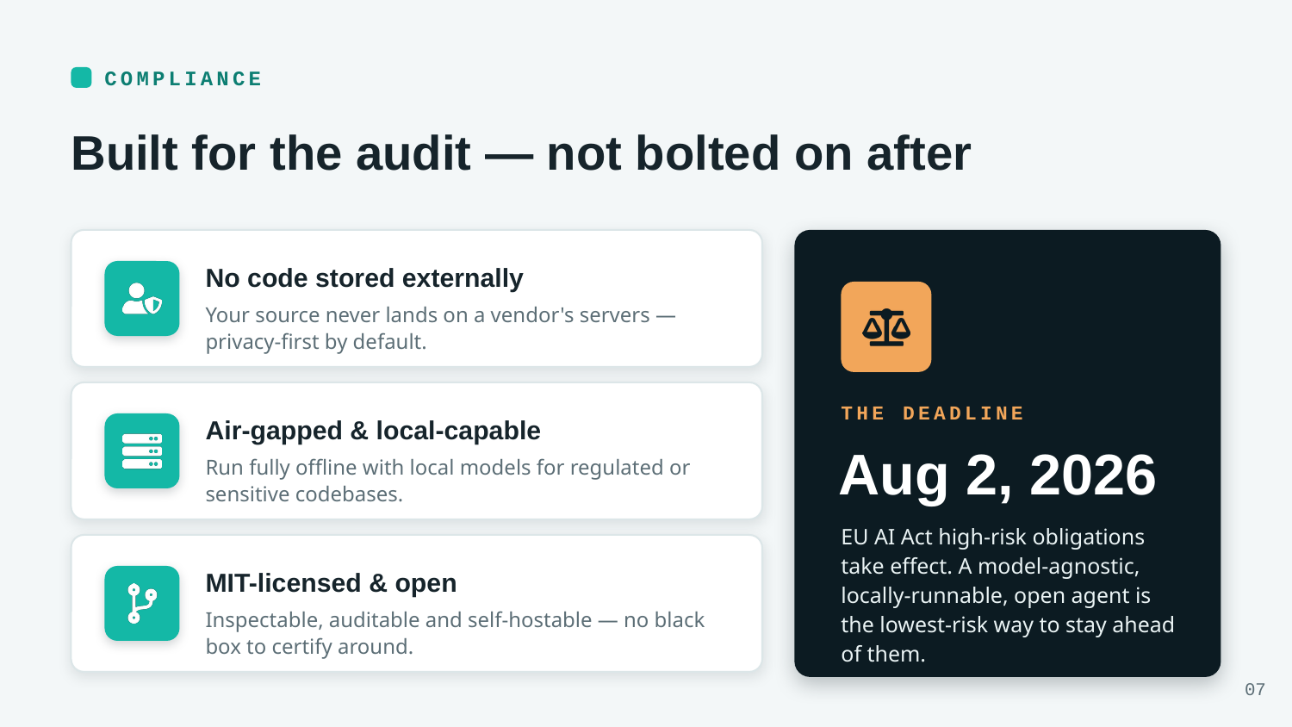
Task: Click the git branch icon
Action: [142, 603]
